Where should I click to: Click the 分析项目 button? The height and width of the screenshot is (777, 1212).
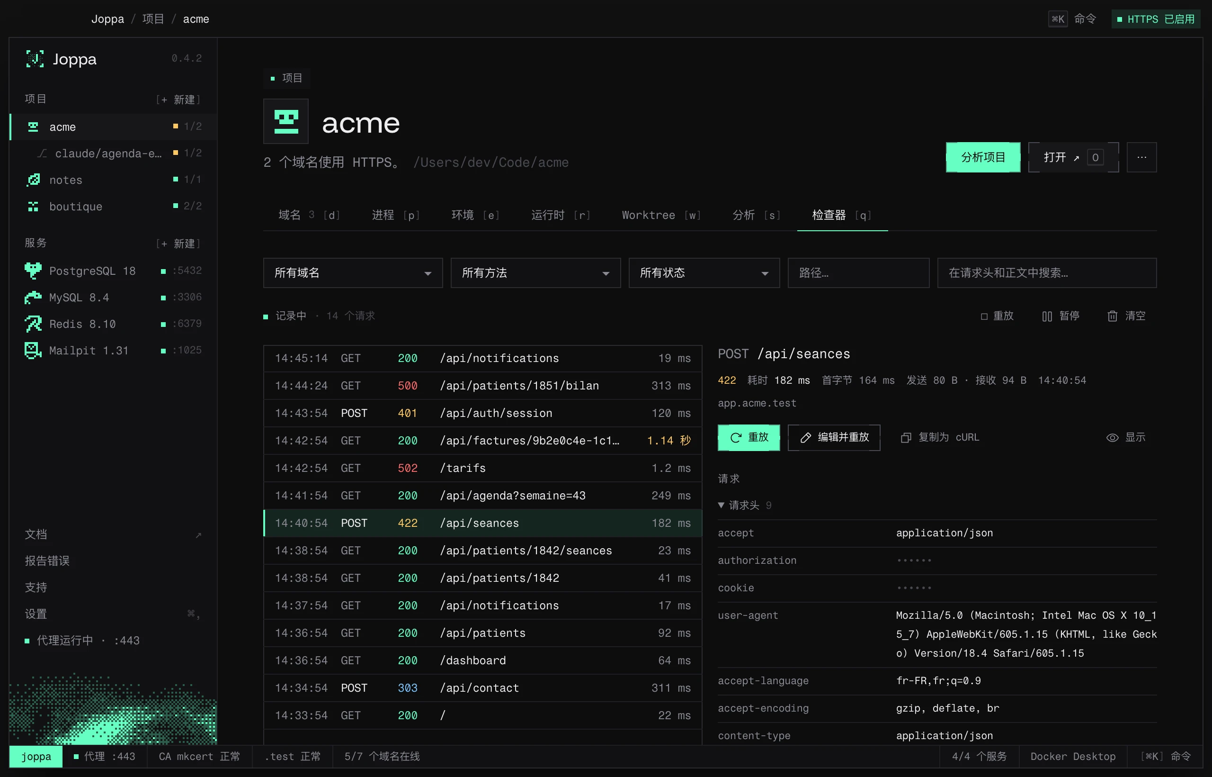tap(982, 157)
